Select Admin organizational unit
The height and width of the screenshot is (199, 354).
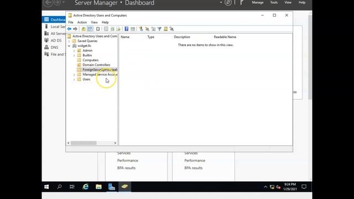pyautogui.click(x=87, y=50)
